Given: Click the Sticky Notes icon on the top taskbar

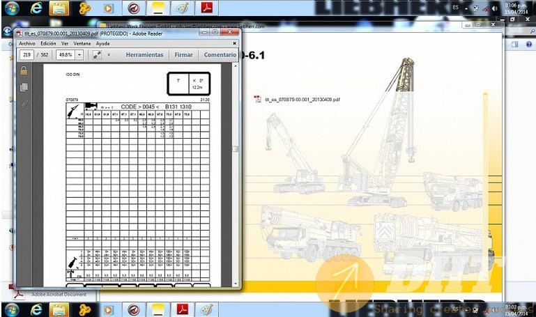Looking at the screenshot, I should point(158,8).
